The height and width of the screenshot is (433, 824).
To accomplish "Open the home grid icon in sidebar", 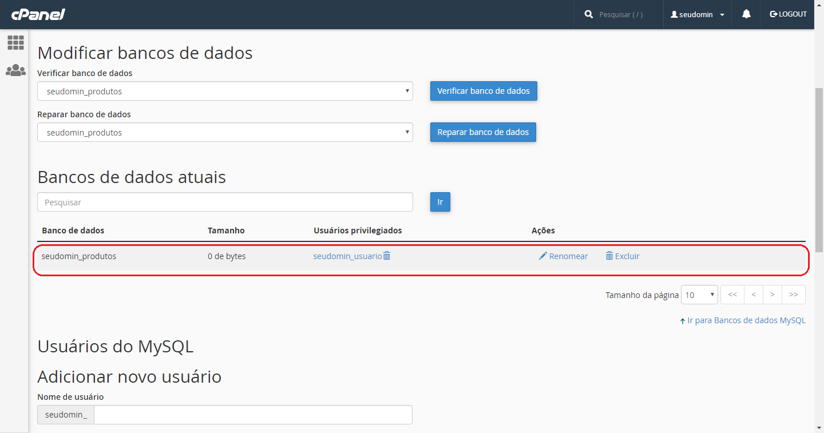I will [x=15, y=42].
